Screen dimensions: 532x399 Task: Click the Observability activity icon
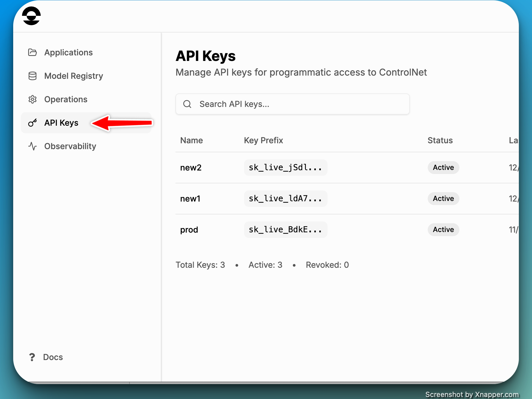coord(33,146)
